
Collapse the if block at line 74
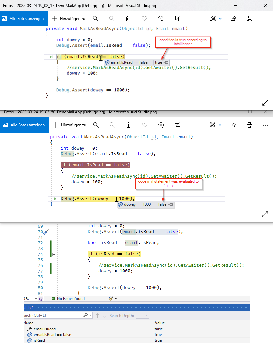[54, 254]
